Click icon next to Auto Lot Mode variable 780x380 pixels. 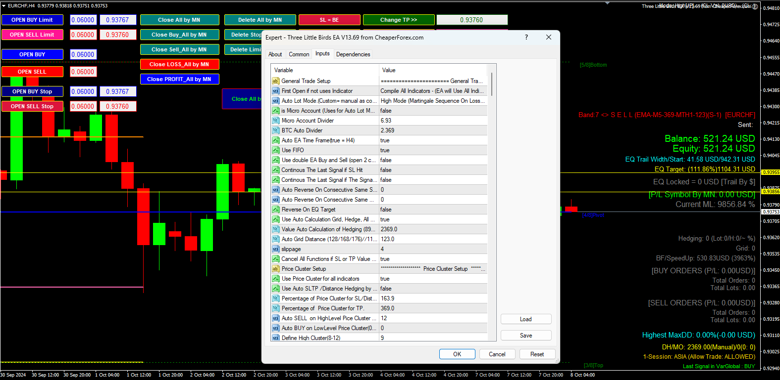point(276,101)
